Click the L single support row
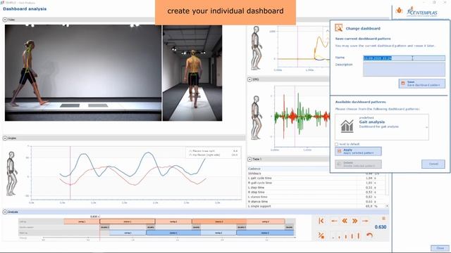This screenshot has width=451, height=253. click(316, 206)
